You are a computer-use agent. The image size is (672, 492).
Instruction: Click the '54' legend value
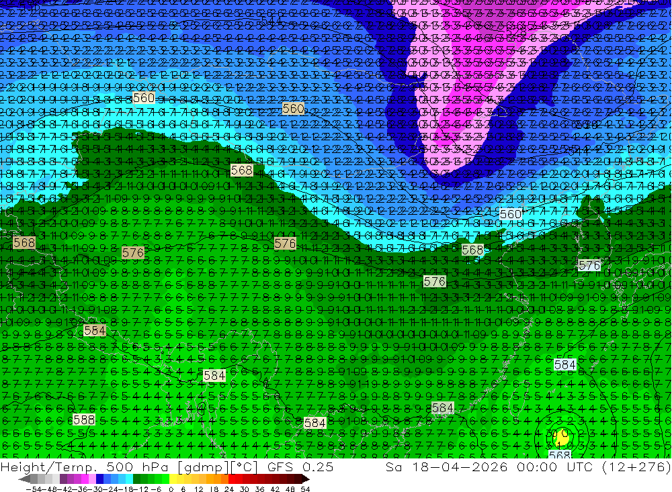(x=304, y=489)
